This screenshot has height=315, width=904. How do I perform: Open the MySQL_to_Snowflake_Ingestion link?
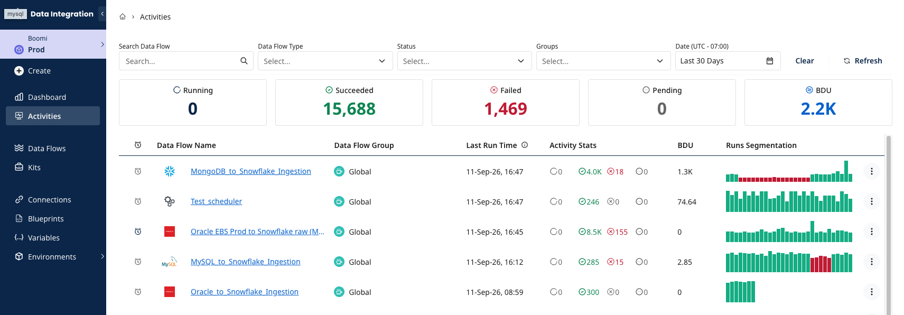coord(245,262)
